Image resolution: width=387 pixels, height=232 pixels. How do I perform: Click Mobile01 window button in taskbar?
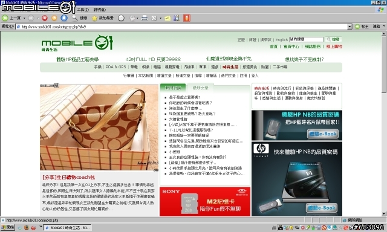(x=68, y=228)
